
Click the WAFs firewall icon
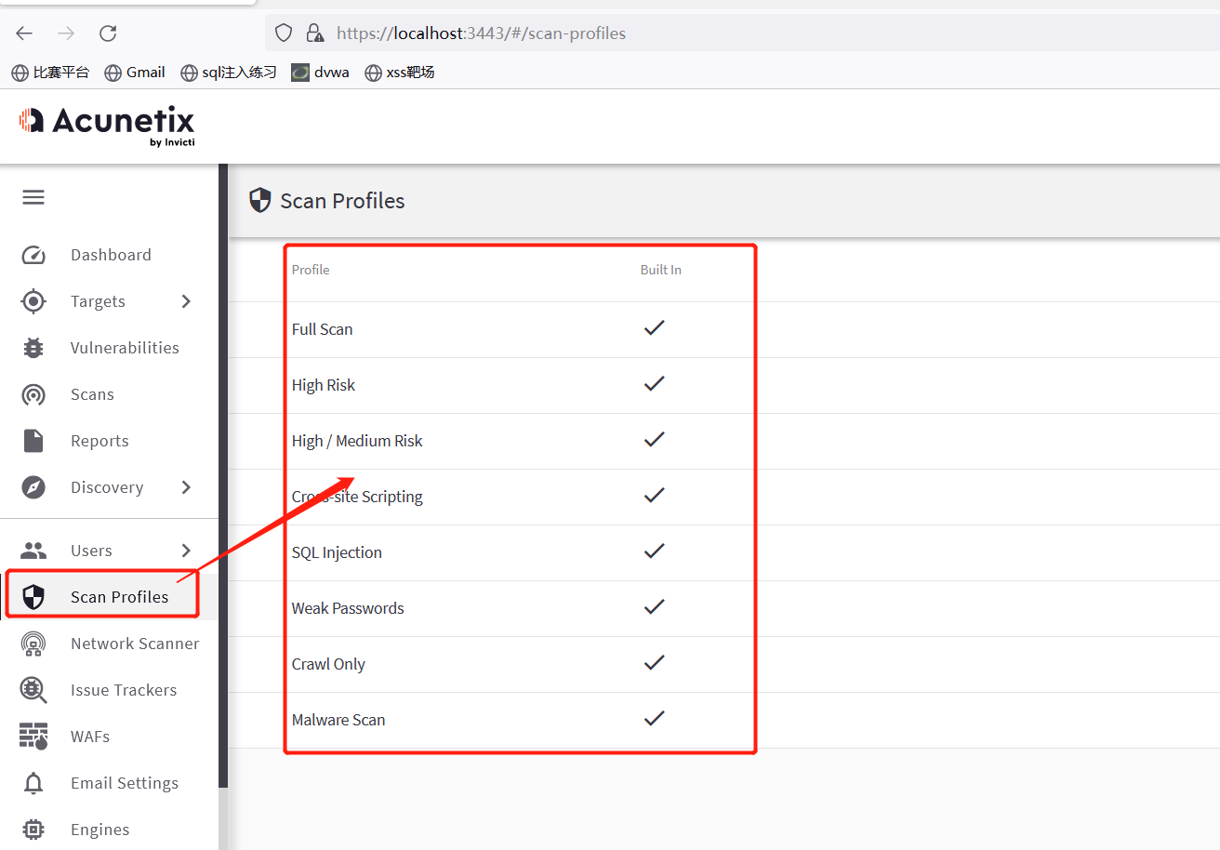point(33,737)
